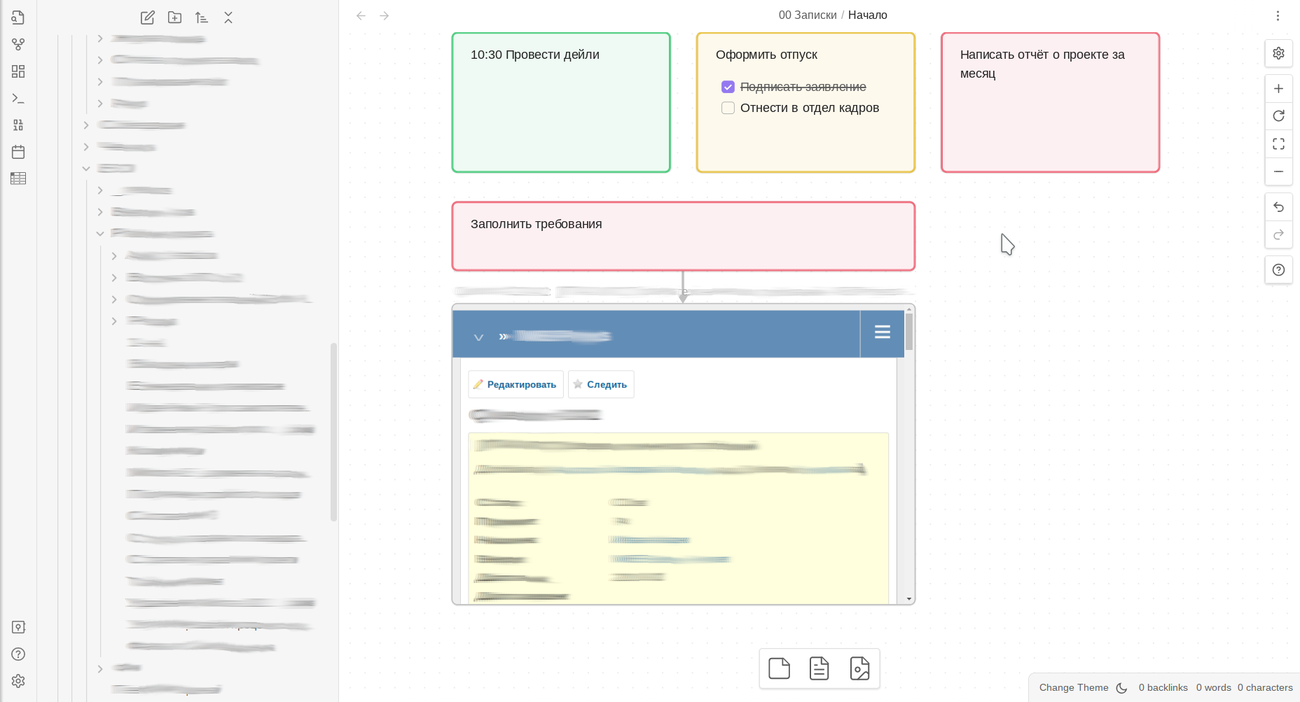Uncheck the 'Подписать заявление' checkbox
This screenshot has width=1300, height=702.
click(728, 87)
